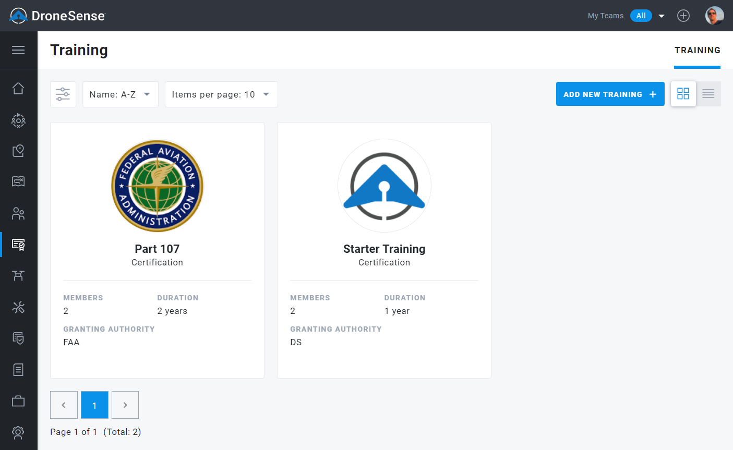Click Certification label under Part 107

coord(157,262)
